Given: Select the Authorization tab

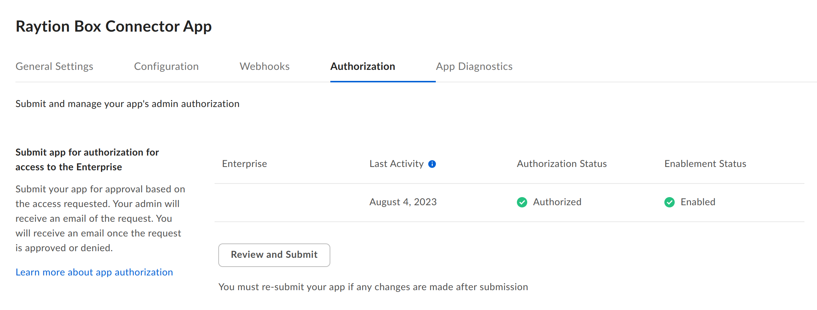Looking at the screenshot, I should [362, 66].
